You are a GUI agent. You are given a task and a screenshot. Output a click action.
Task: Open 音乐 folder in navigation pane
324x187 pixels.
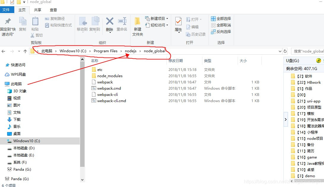point(14,126)
